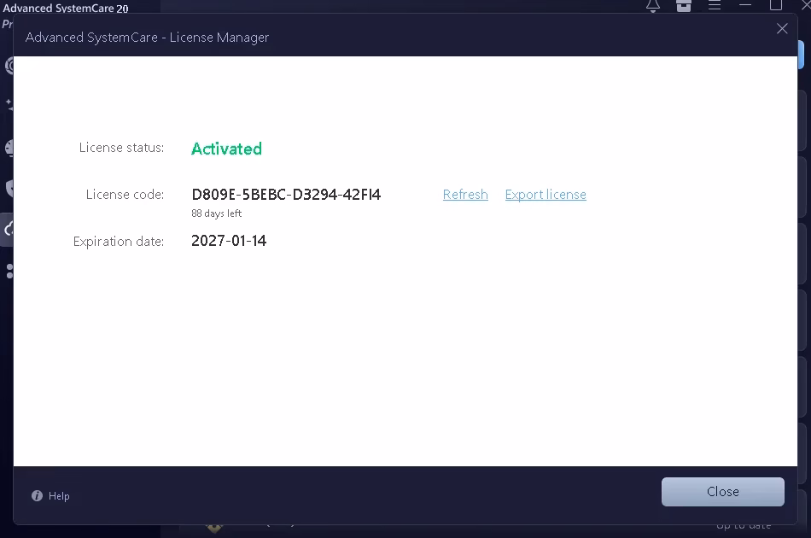Open Help in License Manager footer
The height and width of the screenshot is (538, 811).
tap(59, 495)
